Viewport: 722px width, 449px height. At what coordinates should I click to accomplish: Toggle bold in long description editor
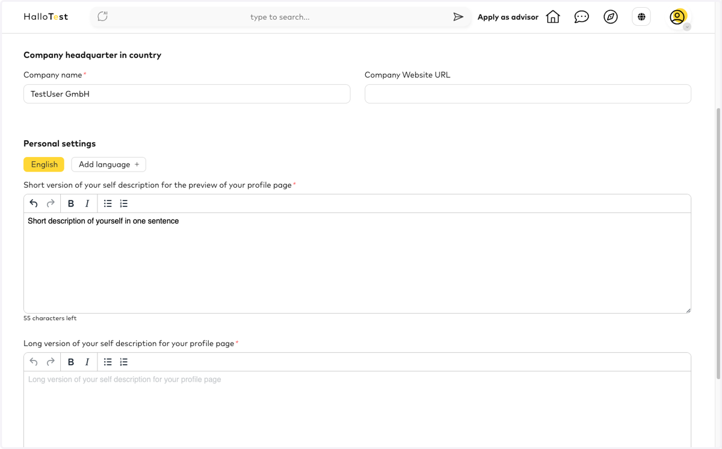(71, 362)
